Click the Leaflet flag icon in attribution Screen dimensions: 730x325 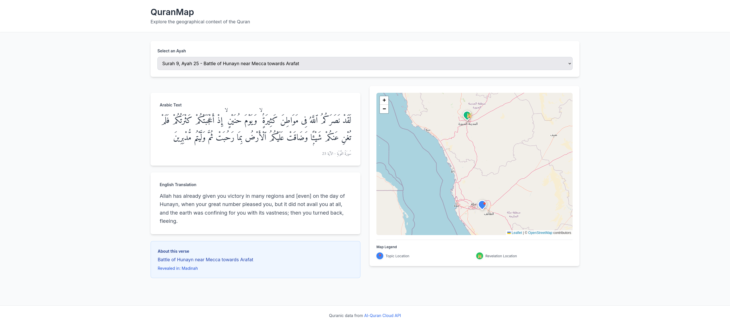(x=509, y=233)
